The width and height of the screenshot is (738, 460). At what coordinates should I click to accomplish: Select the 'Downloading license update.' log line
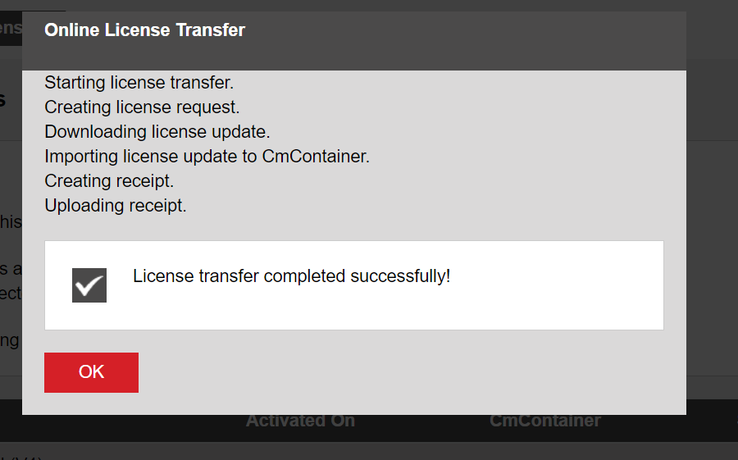click(x=157, y=132)
